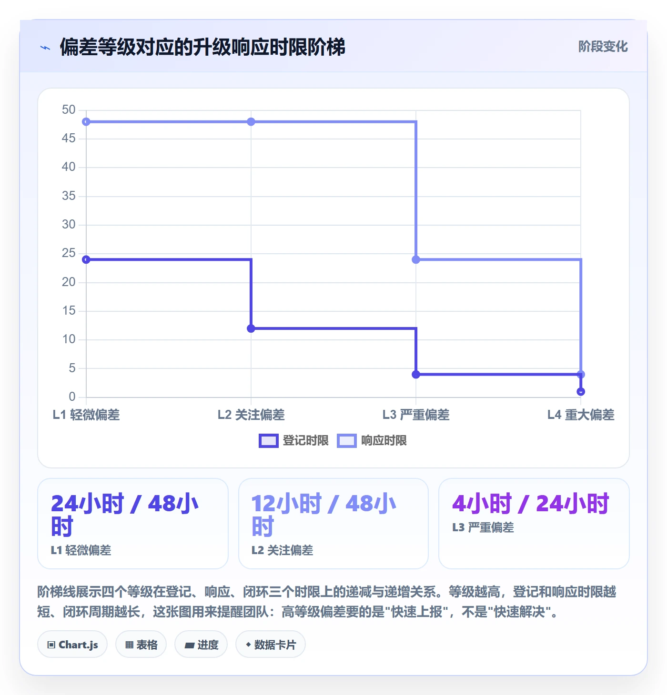The height and width of the screenshot is (695, 667).
Task: Click the 响应时限 data point at L3
Action: tap(416, 260)
